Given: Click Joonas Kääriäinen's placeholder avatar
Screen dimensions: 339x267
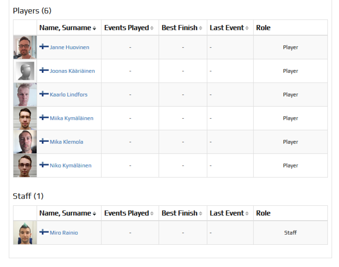Looking at the screenshot, I should [x=25, y=71].
